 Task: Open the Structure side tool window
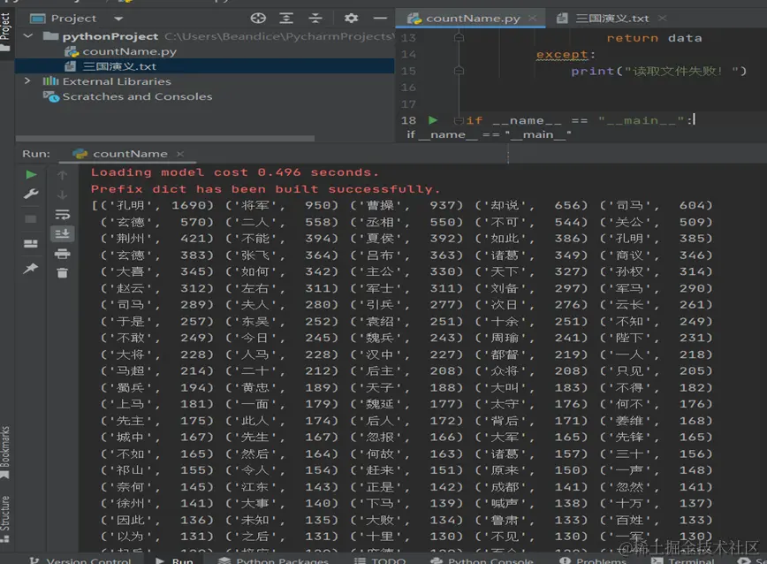[x=5, y=519]
